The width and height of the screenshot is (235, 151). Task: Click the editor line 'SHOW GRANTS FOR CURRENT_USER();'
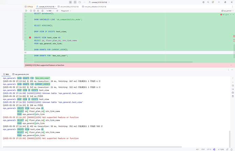(51, 50)
